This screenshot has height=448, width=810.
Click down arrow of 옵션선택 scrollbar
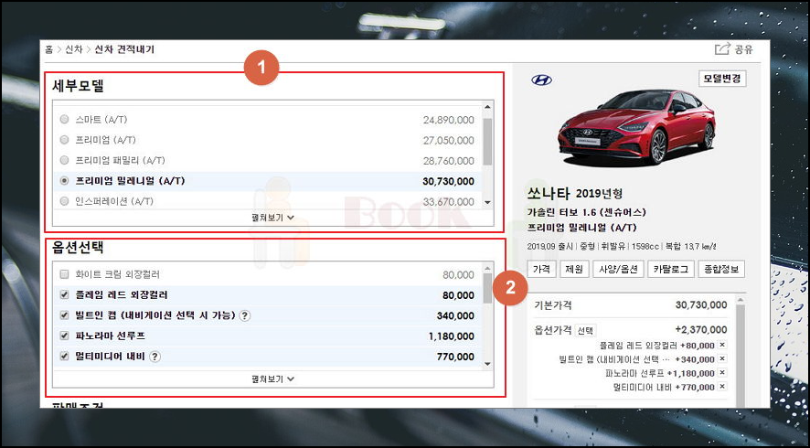[x=487, y=364]
